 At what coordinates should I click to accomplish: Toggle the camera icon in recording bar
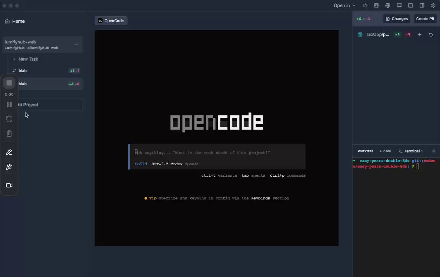pos(9,185)
